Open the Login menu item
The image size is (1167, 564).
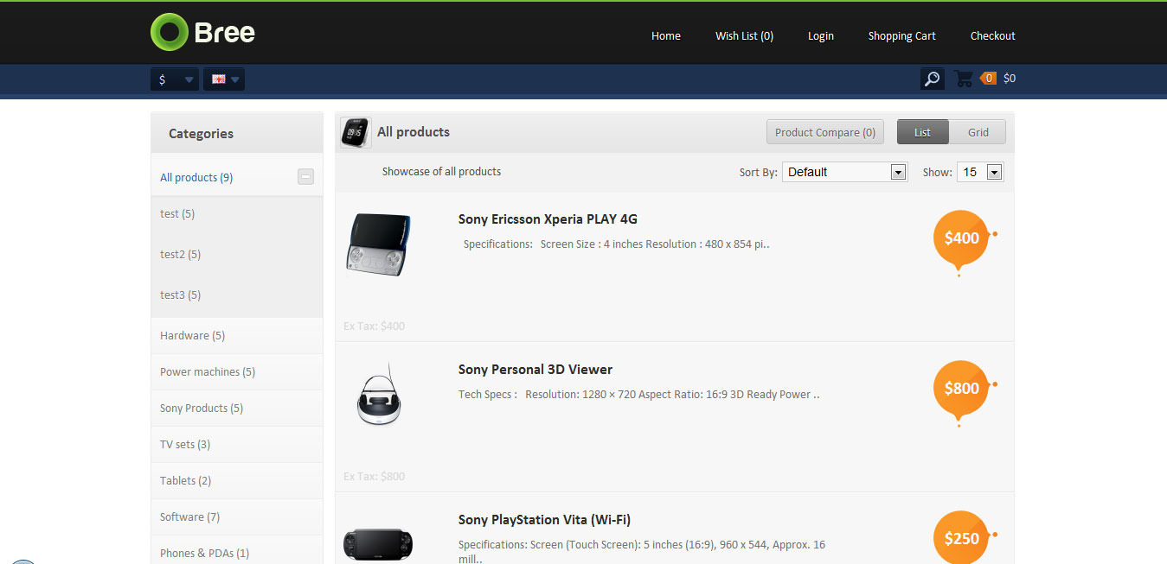(821, 36)
